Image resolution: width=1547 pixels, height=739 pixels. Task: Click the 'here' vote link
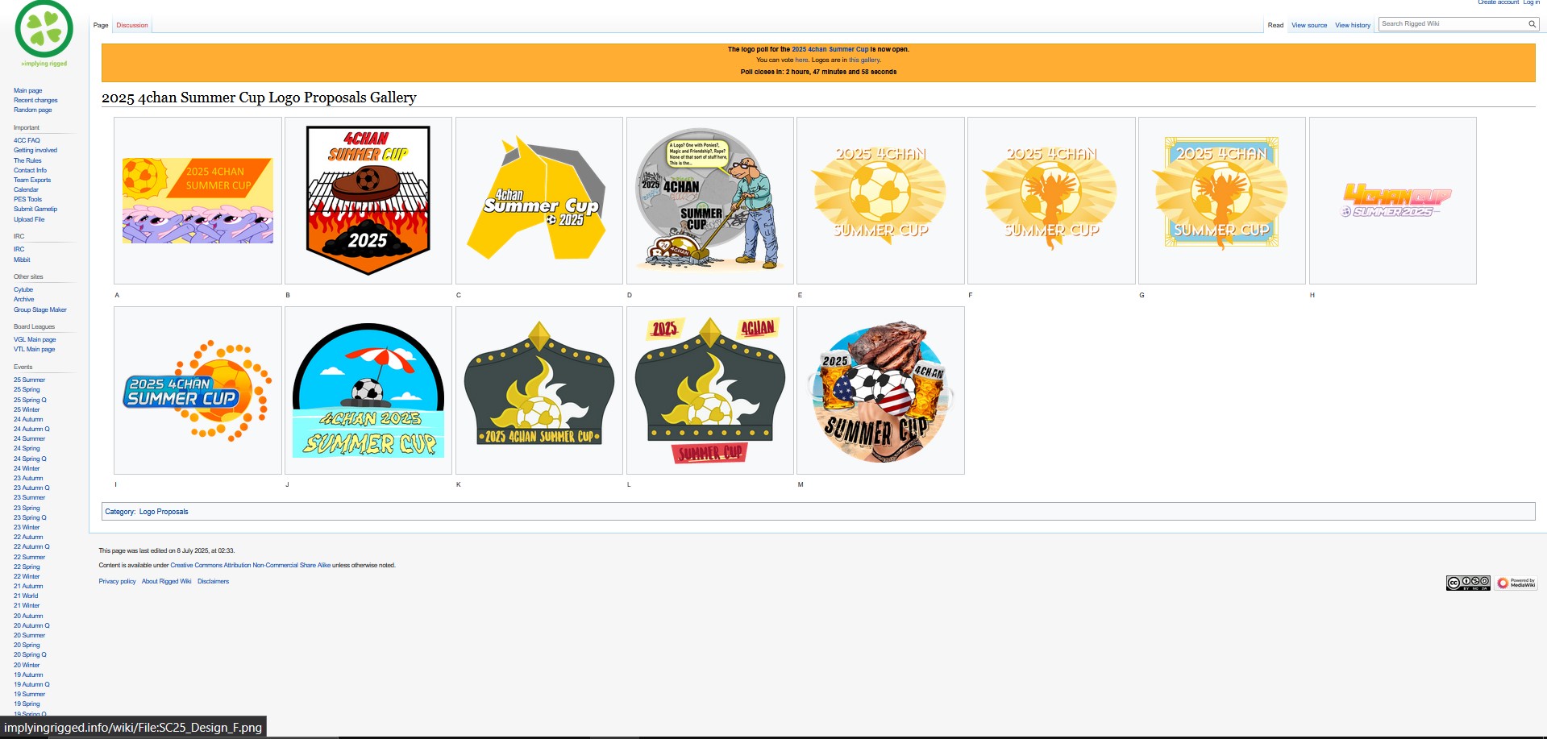(x=801, y=60)
